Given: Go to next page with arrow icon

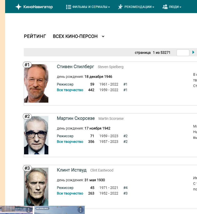Looking at the screenshot, I should (x=193, y=52).
